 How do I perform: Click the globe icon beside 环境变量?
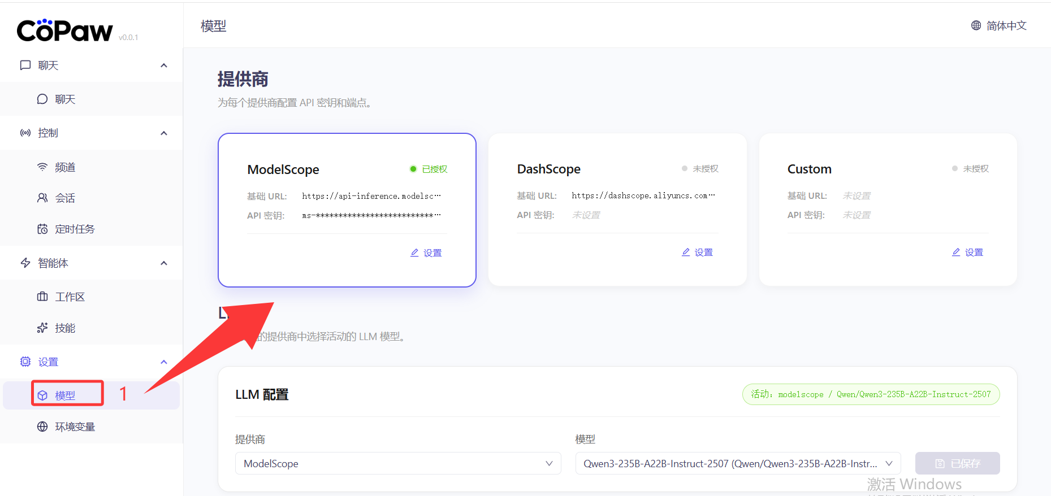[42, 427]
